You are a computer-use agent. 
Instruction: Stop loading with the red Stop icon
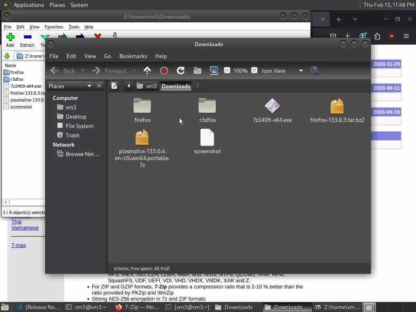tap(164, 71)
